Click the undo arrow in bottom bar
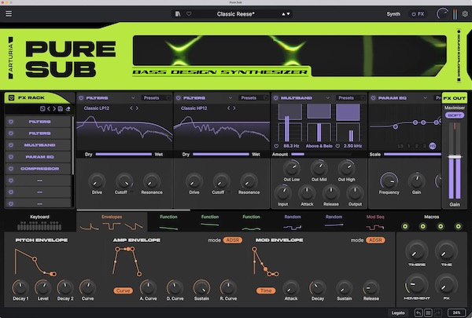472x318 pixels. (x=419, y=313)
